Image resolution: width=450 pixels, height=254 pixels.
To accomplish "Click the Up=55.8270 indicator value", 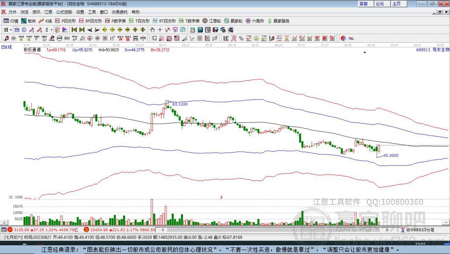I will pyautogui.click(x=82, y=50).
